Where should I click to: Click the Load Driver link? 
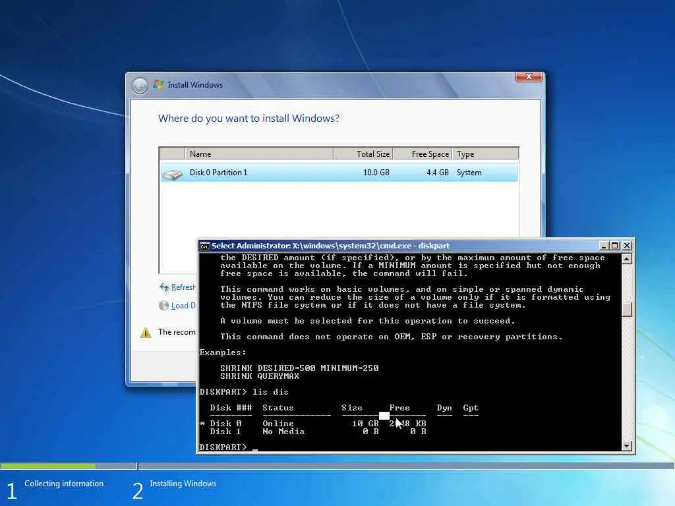[183, 306]
